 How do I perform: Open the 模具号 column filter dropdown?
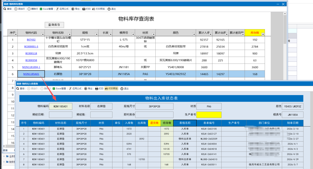(x=133, y=34)
